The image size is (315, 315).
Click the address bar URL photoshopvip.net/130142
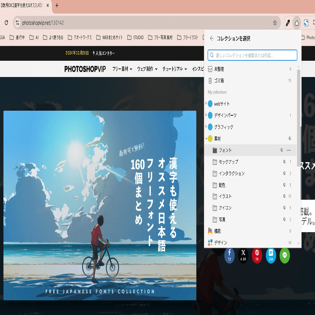(43, 23)
